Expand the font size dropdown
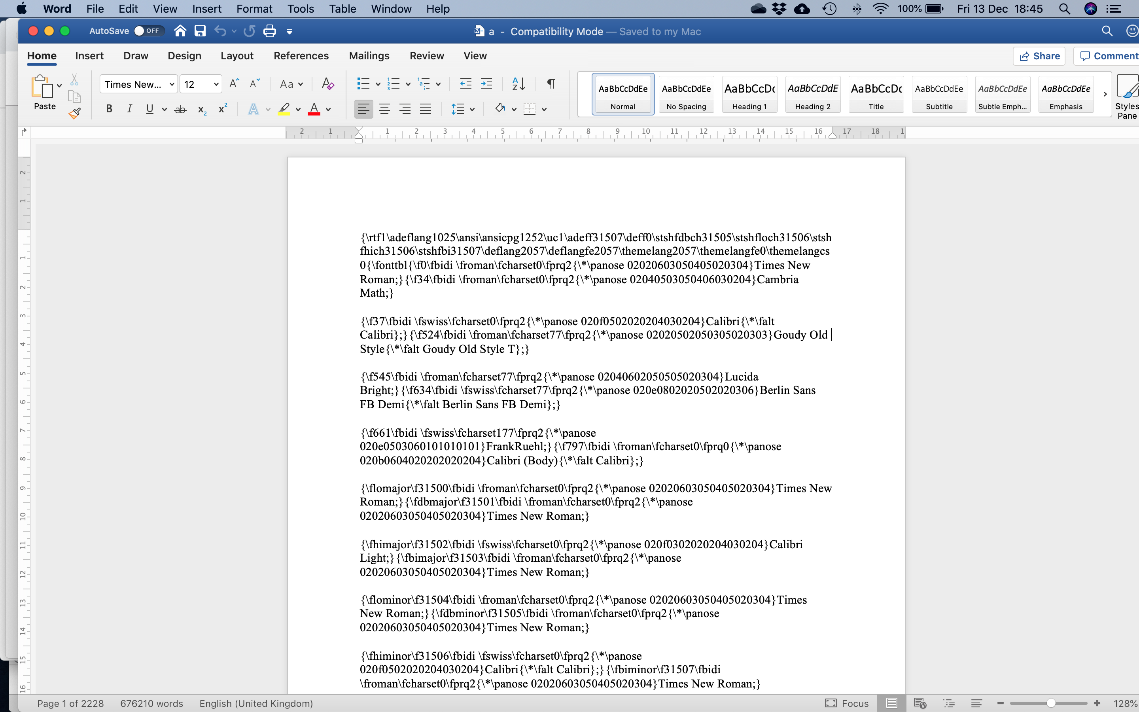 click(216, 84)
